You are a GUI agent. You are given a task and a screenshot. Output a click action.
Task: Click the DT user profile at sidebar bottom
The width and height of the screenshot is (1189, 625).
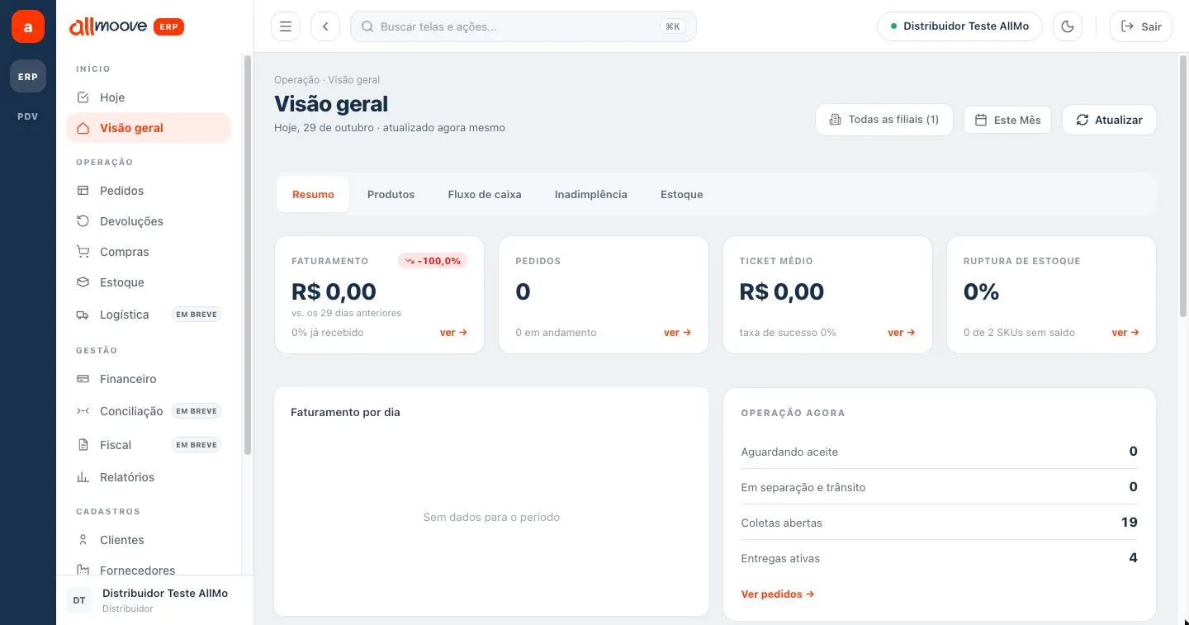(155, 600)
